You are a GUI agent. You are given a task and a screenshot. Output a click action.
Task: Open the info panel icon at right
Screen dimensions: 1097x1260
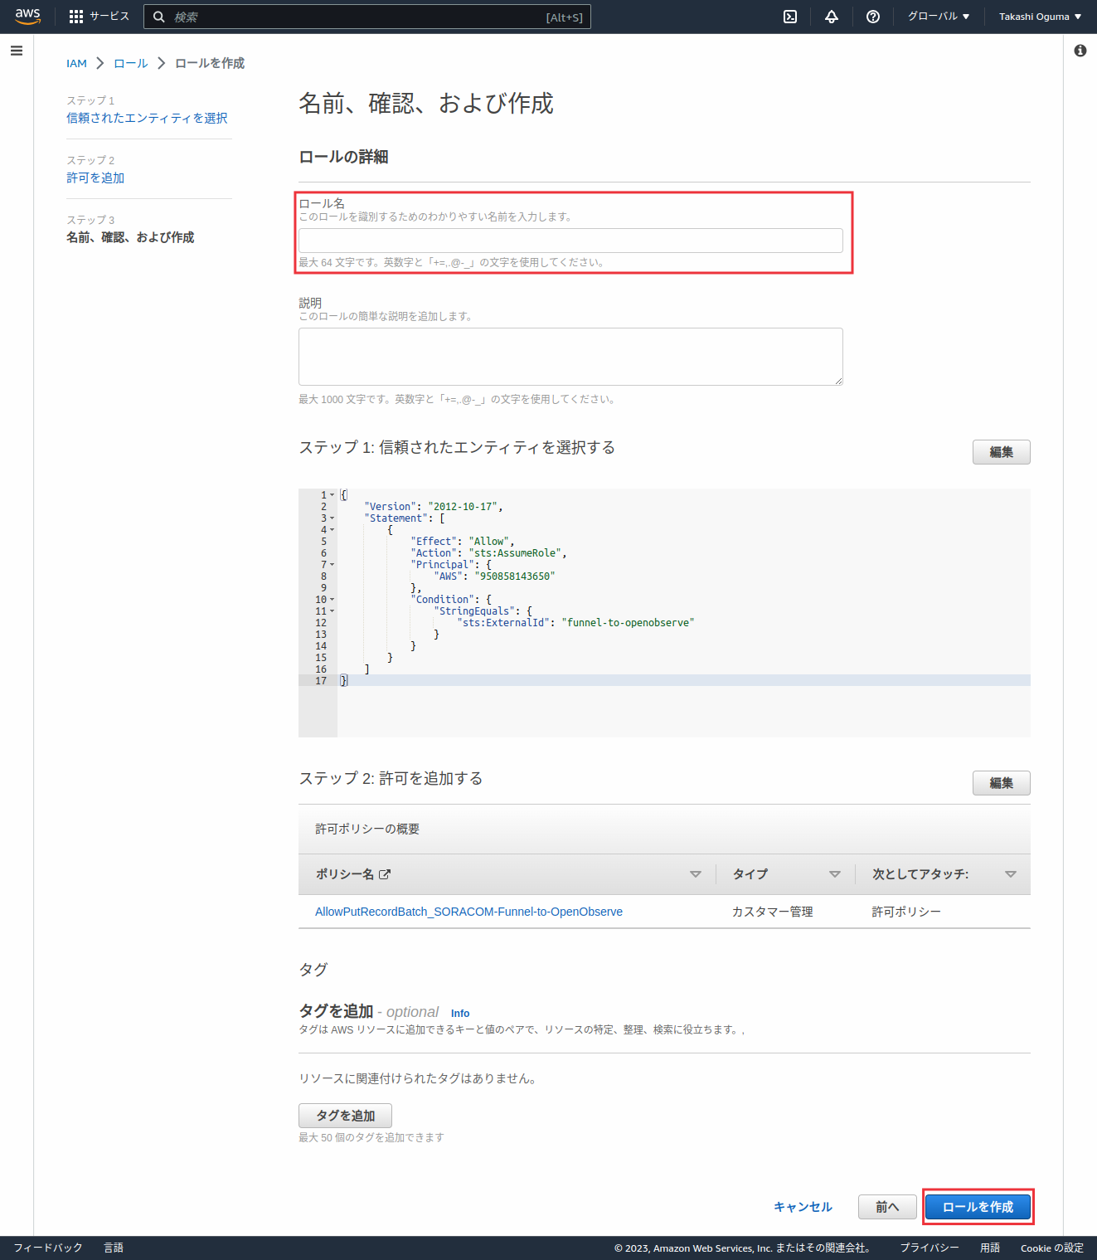tap(1080, 51)
